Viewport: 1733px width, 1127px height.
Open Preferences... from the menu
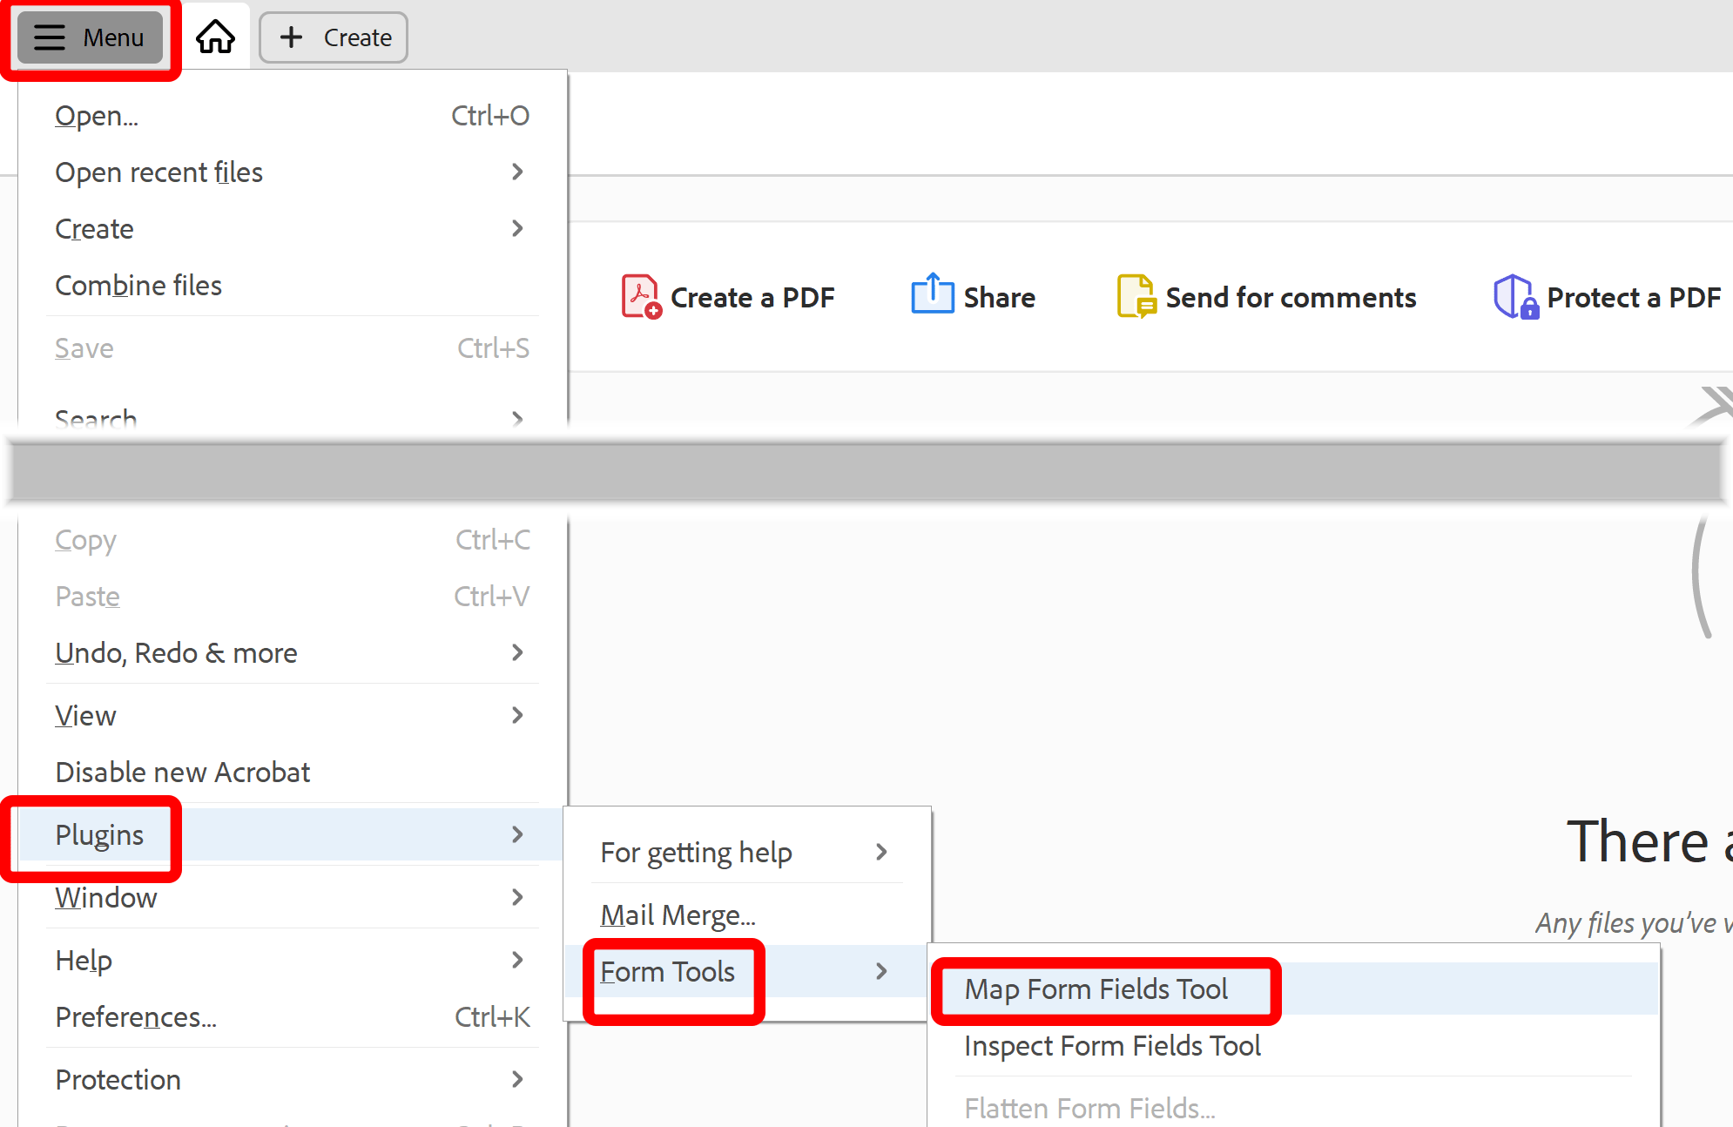[x=292, y=1017]
